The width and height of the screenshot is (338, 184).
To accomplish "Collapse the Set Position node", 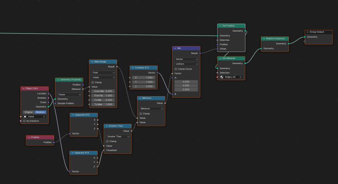I will 220,26.
